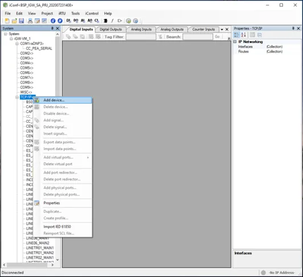Switch to the Counter Inputs tab
303x277 pixels.
pos(203,30)
